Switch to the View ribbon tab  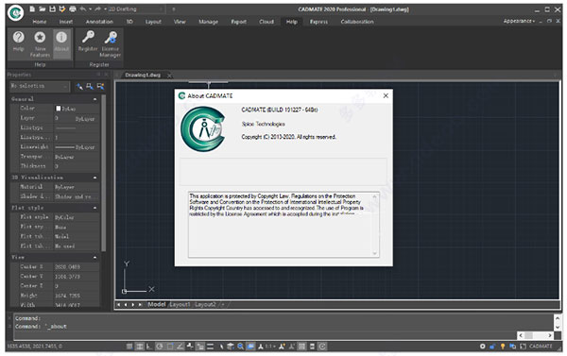(x=180, y=22)
